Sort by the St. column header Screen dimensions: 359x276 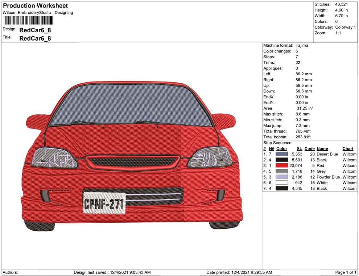[299, 149]
